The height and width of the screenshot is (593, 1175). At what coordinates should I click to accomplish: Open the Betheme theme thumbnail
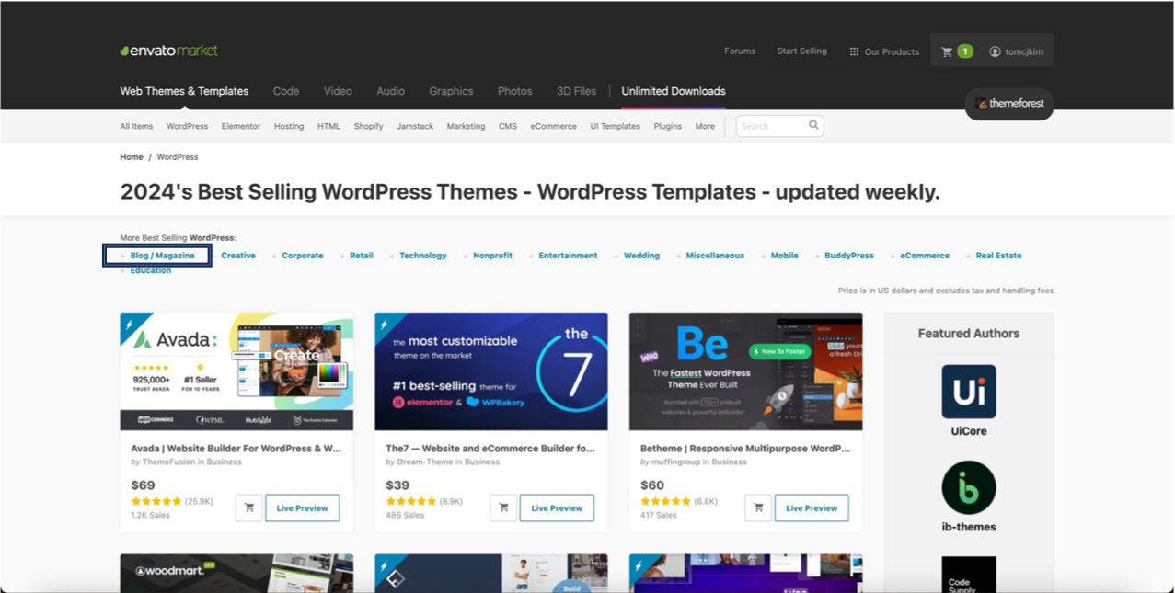tap(746, 371)
